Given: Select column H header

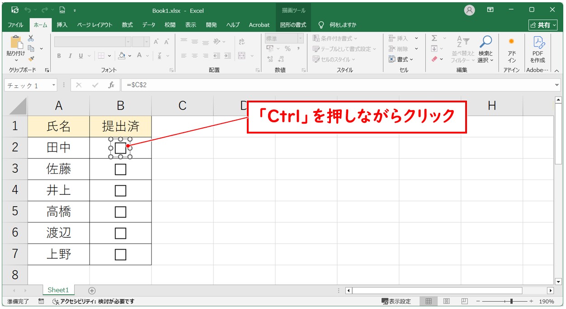Looking at the screenshot, I should pyautogui.click(x=492, y=106).
